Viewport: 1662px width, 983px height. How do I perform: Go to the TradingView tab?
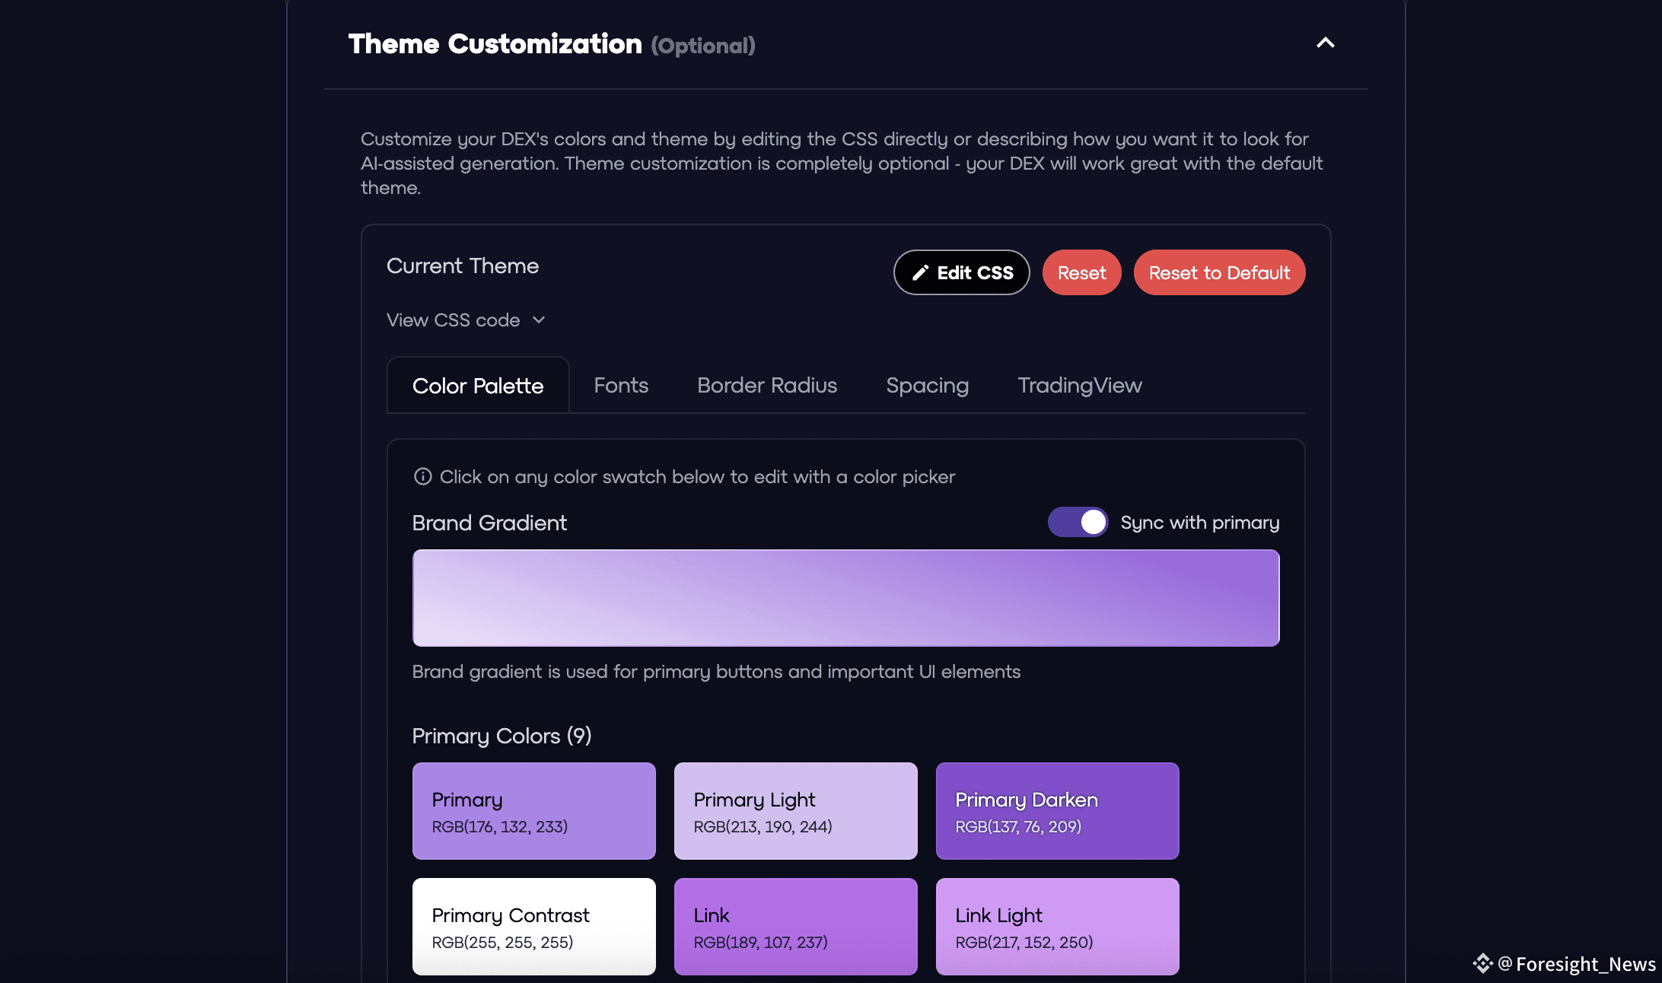1079,386
